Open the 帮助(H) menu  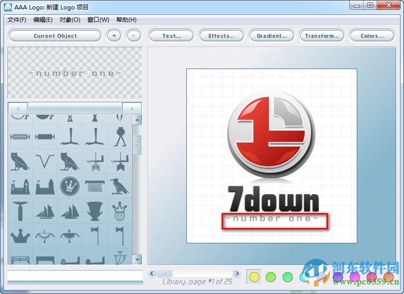coord(126,20)
